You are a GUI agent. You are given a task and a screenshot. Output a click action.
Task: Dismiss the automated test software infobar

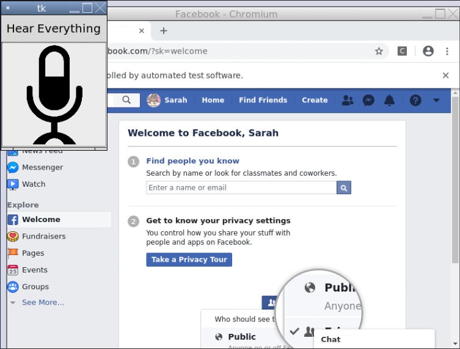[445, 76]
